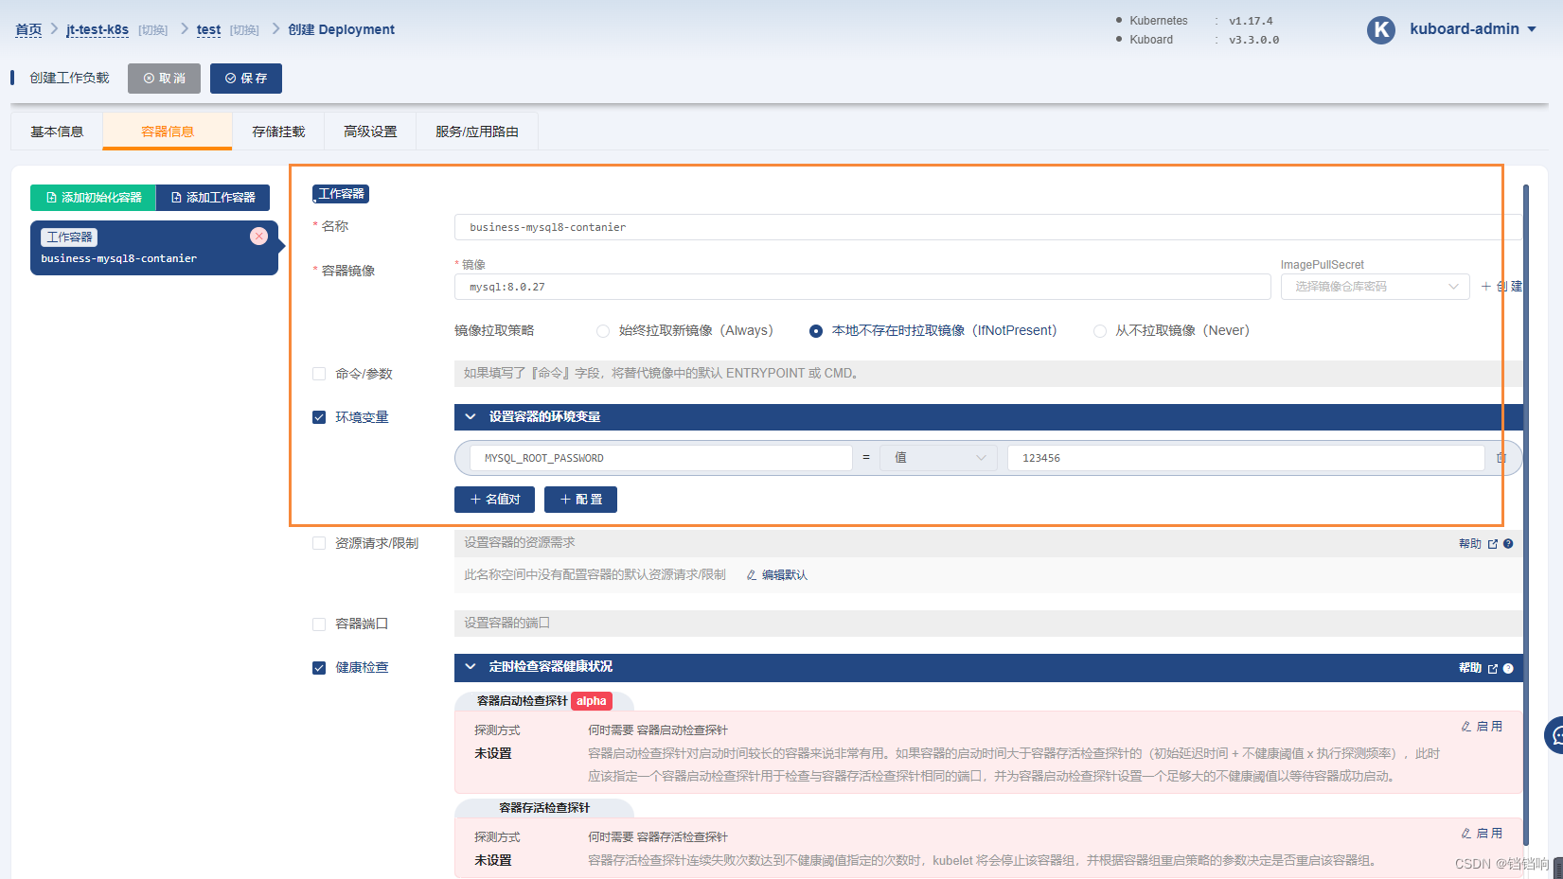Switch to the 高级设置 tab
This screenshot has height=879, width=1563.
tap(370, 132)
